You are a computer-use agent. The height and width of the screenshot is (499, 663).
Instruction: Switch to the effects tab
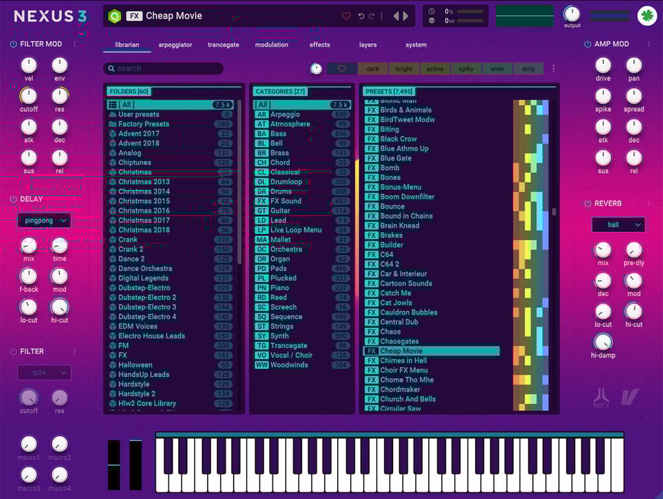320,45
